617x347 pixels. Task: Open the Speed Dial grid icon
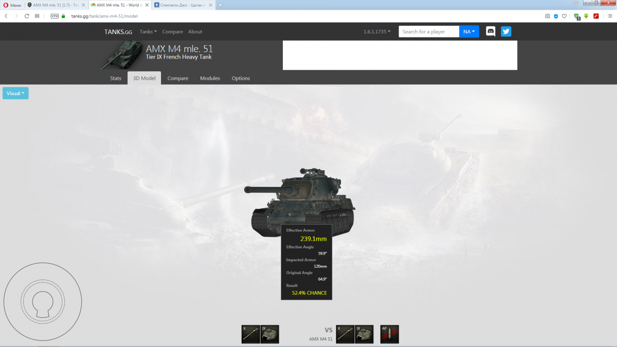37,16
